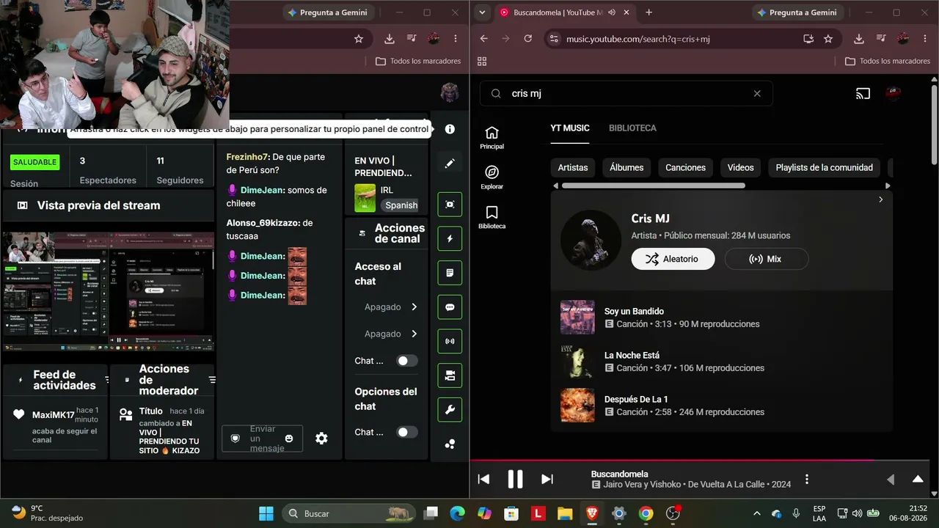Image resolution: width=939 pixels, height=528 pixels.
Task: Toggle the first Chat switch under Acceso al chat
Action: coord(407,361)
